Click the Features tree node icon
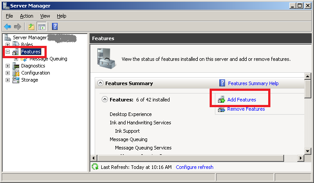The width and height of the screenshot is (314, 183). 15,52
